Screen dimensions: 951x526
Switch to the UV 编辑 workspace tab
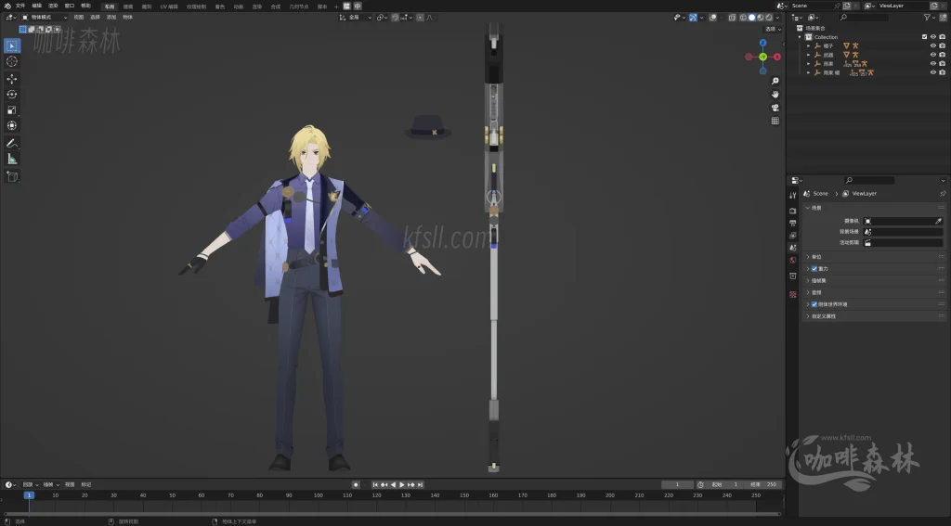[169, 6]
